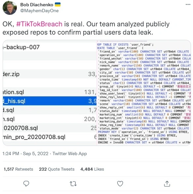Open the backup-007 file list image
193x194 pixels.
point(50,93)
